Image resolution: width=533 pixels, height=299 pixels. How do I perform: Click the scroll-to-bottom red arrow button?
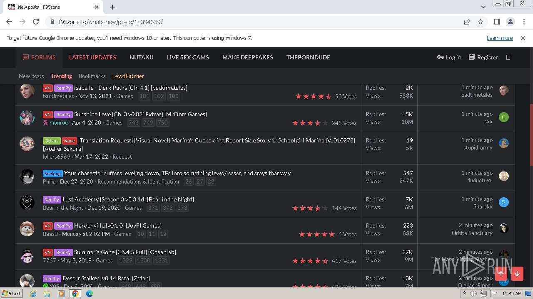517,274
